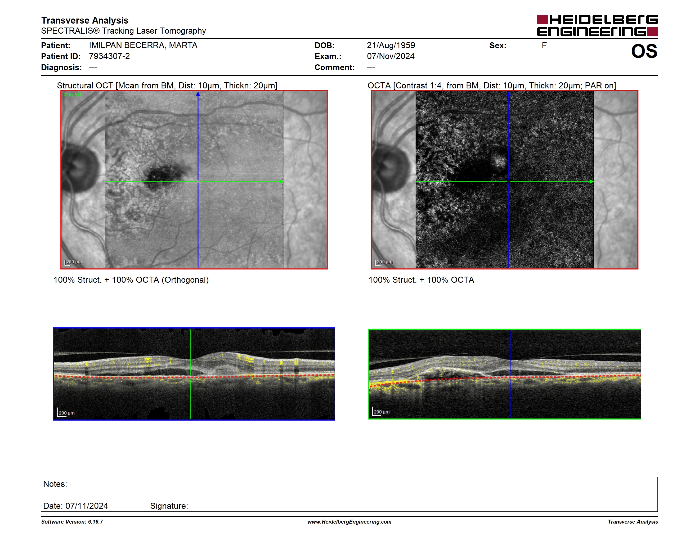Click the 'Structural OCT [Mean from BM...' caption

pos(167,85)
